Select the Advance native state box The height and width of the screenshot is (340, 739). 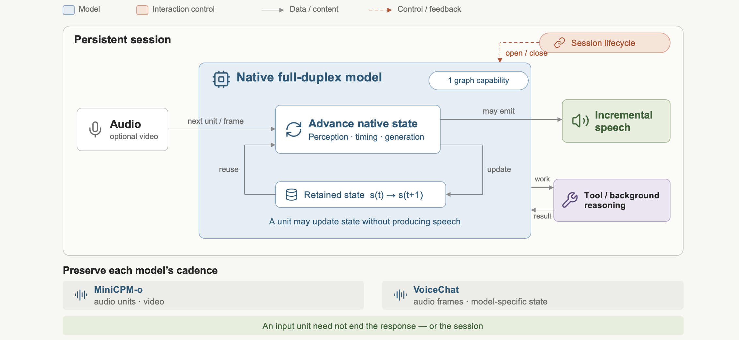(x=358, y=129)
